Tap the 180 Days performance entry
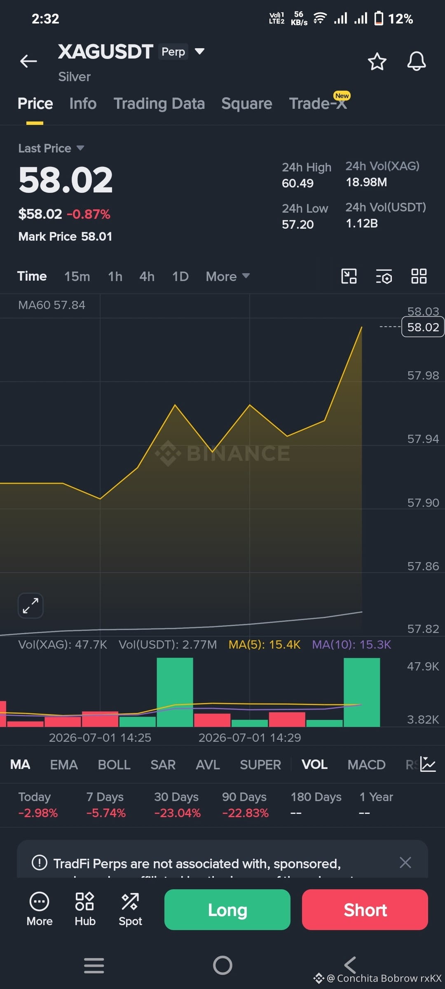This screenshot has width=445, height=989. click(316, 805)
